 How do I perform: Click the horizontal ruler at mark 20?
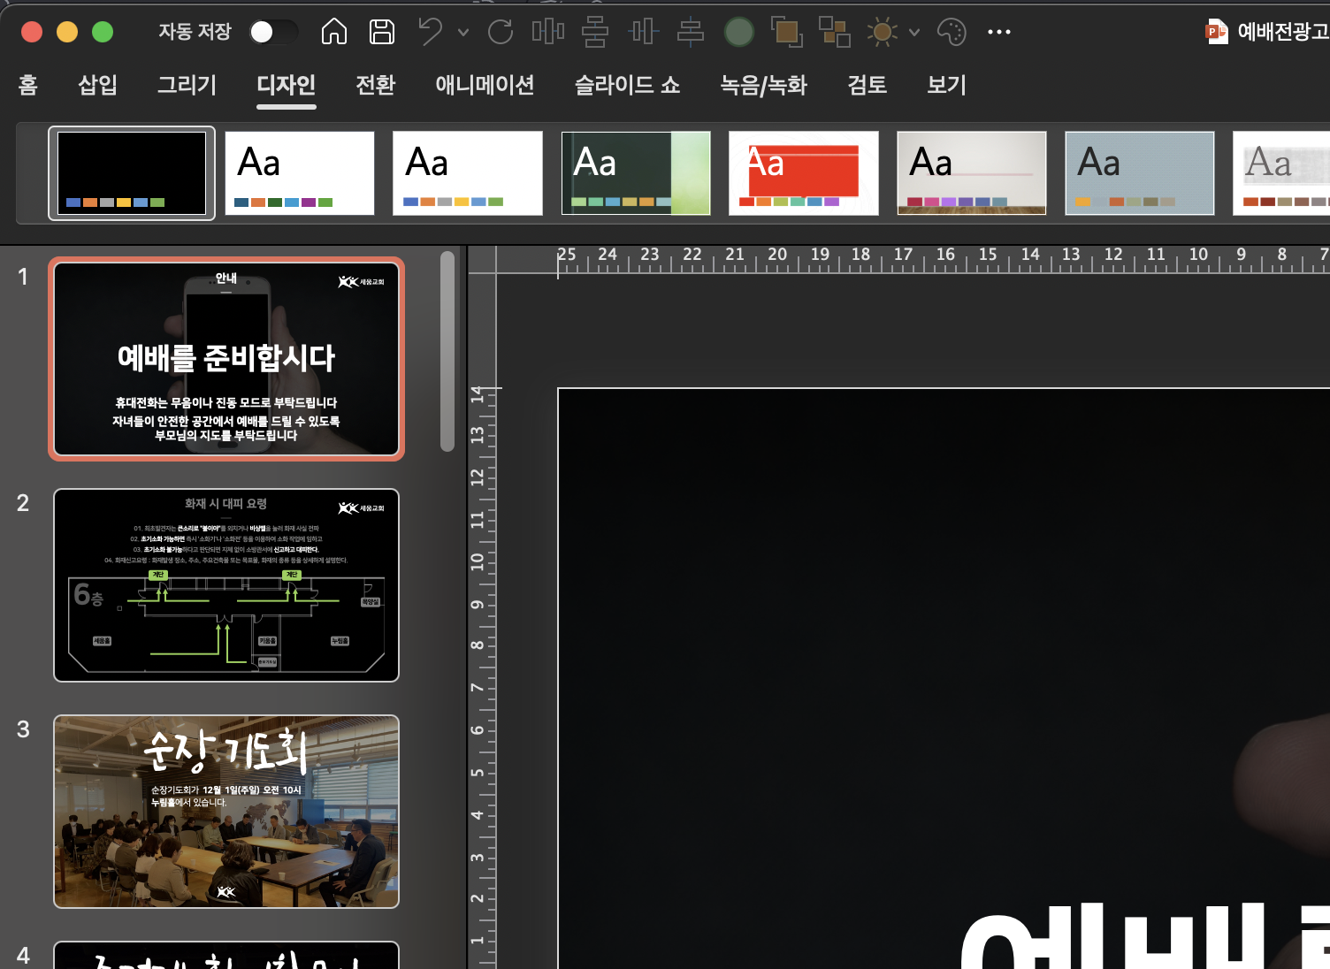click(777, 255)
